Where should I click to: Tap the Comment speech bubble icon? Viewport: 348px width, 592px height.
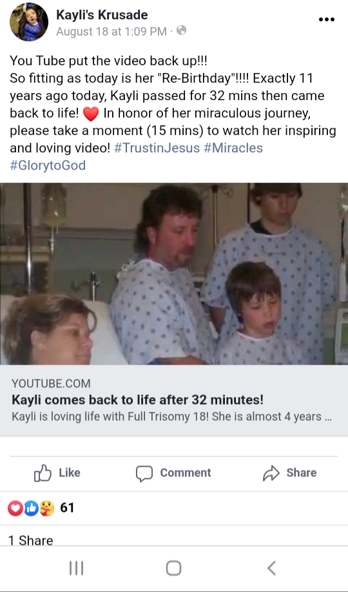coord(144,473)
